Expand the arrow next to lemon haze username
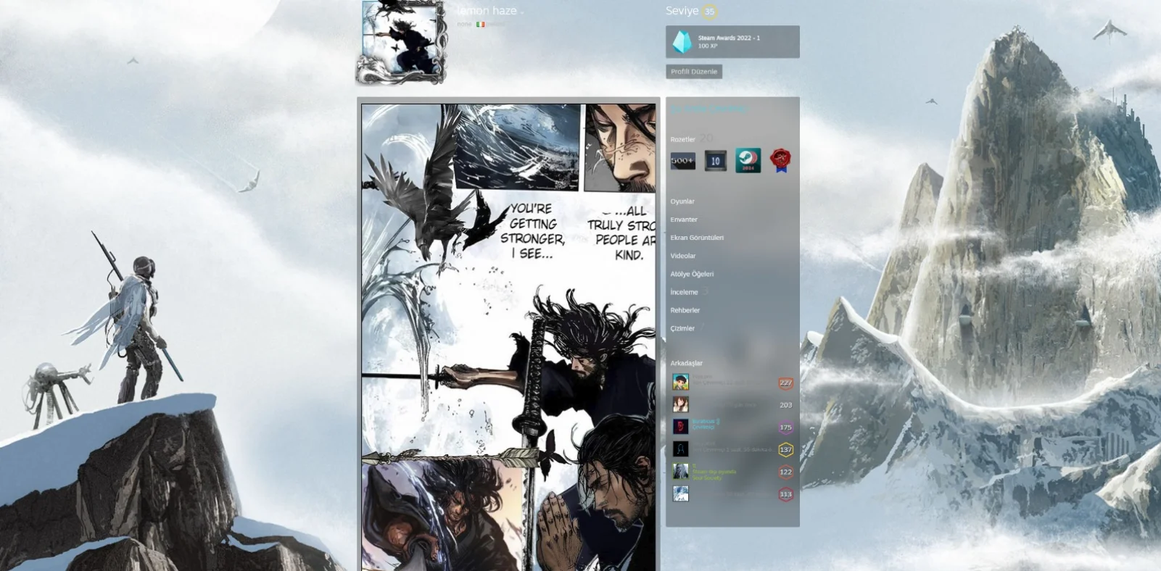1161x571 pixels. [522, 12]
